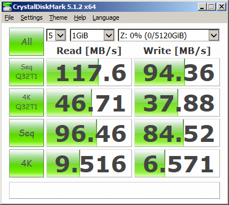Open the Theme menu

58,17
